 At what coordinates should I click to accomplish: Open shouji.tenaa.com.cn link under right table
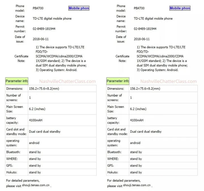tap(137, 185)
